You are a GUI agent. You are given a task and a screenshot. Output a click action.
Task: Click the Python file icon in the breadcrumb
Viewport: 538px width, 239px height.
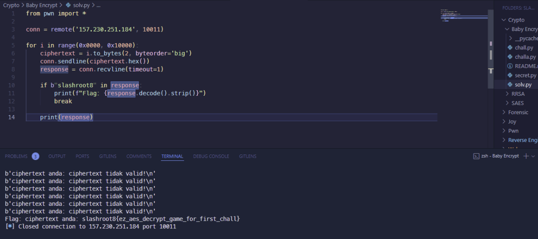coord(68,5)
